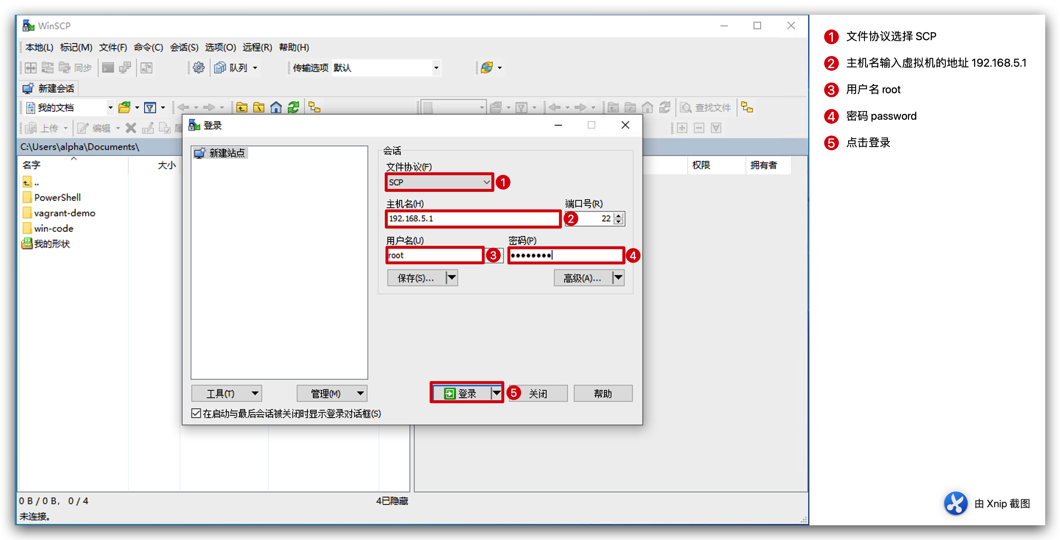This screenshot has height=540, width=1060.
Task: Toggle show login dialog on startup checkbox
Action: coord(196,413)
